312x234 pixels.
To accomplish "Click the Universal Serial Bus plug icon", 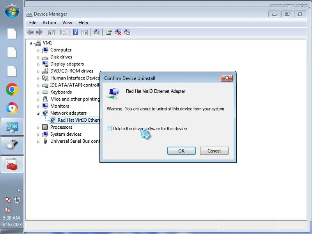I will click(45, 141).
